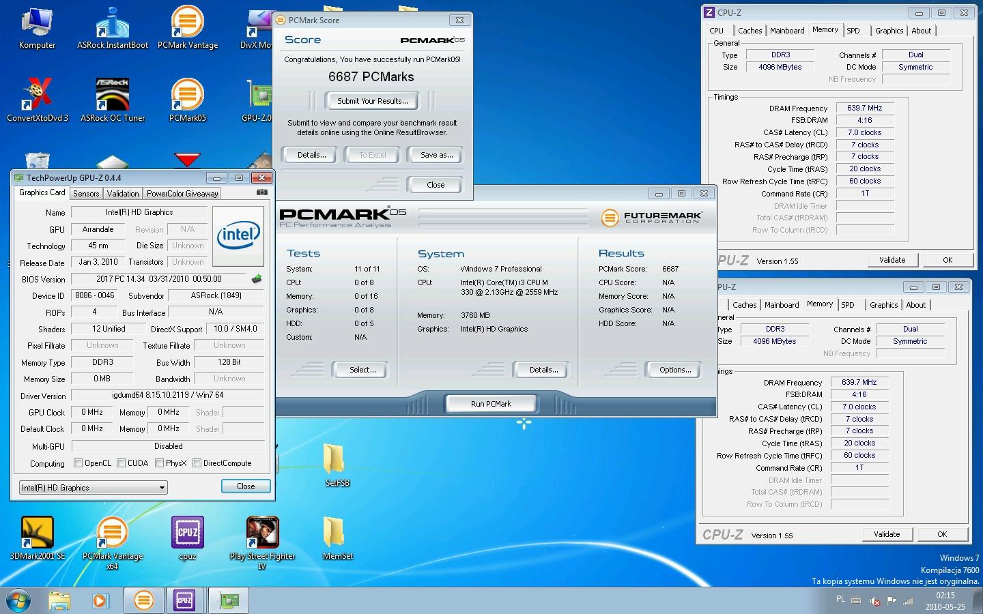The image size is (983, 614).
Task: Select the SPD tab in upper CPU-Z
Action: click(853, 31)
